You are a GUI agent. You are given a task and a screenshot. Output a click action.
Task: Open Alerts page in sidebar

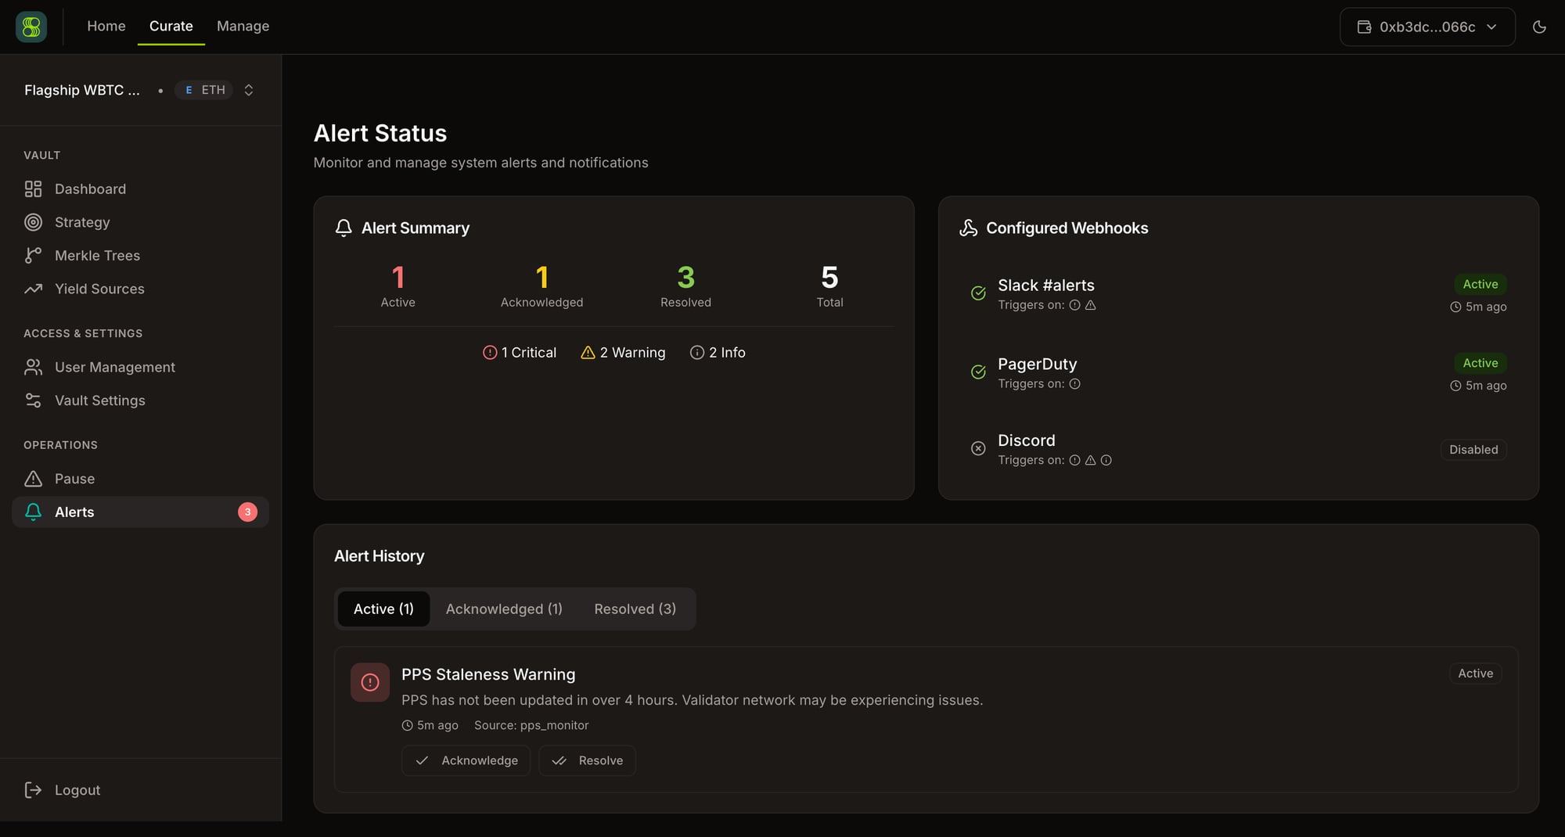pyautogui.click(x=141, y=512)
